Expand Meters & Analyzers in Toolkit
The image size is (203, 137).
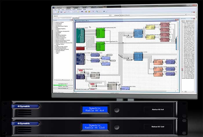coord(55,38)
